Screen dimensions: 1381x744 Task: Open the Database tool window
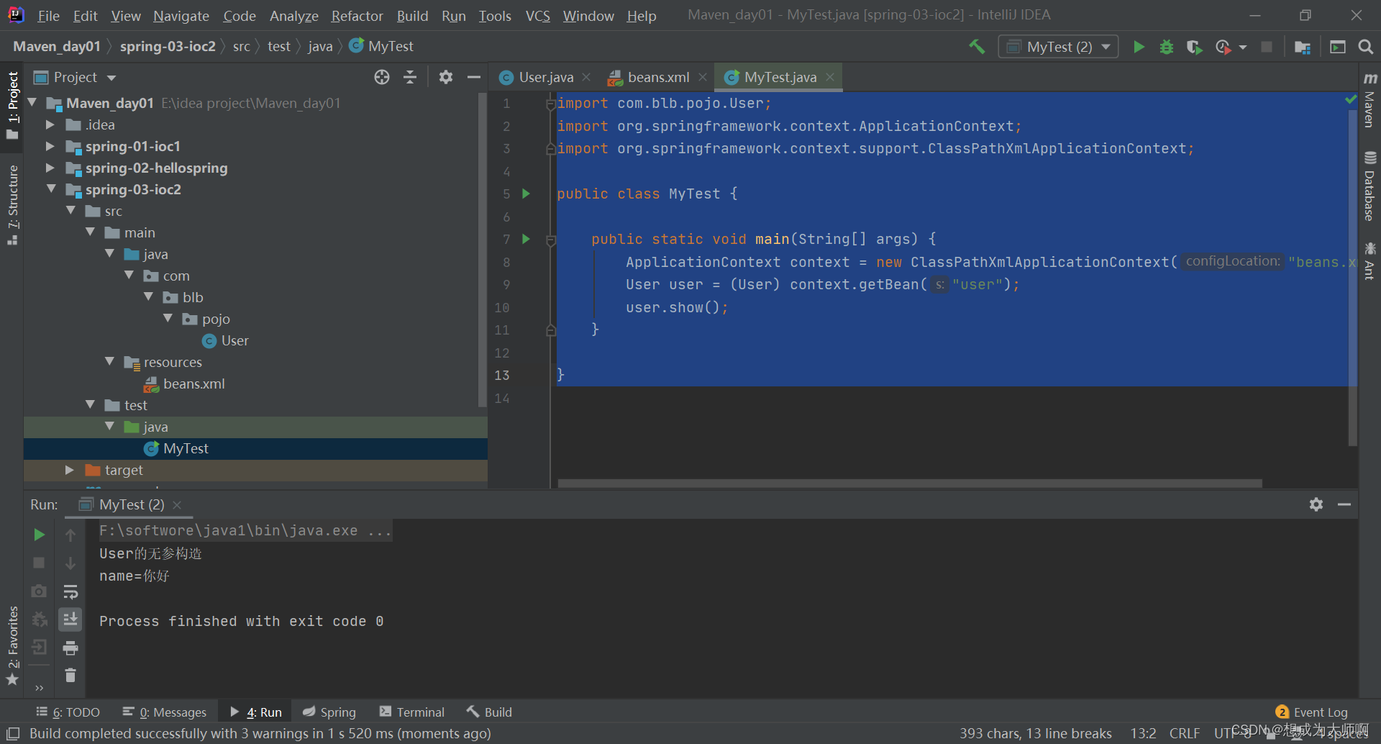[1369, 186]
